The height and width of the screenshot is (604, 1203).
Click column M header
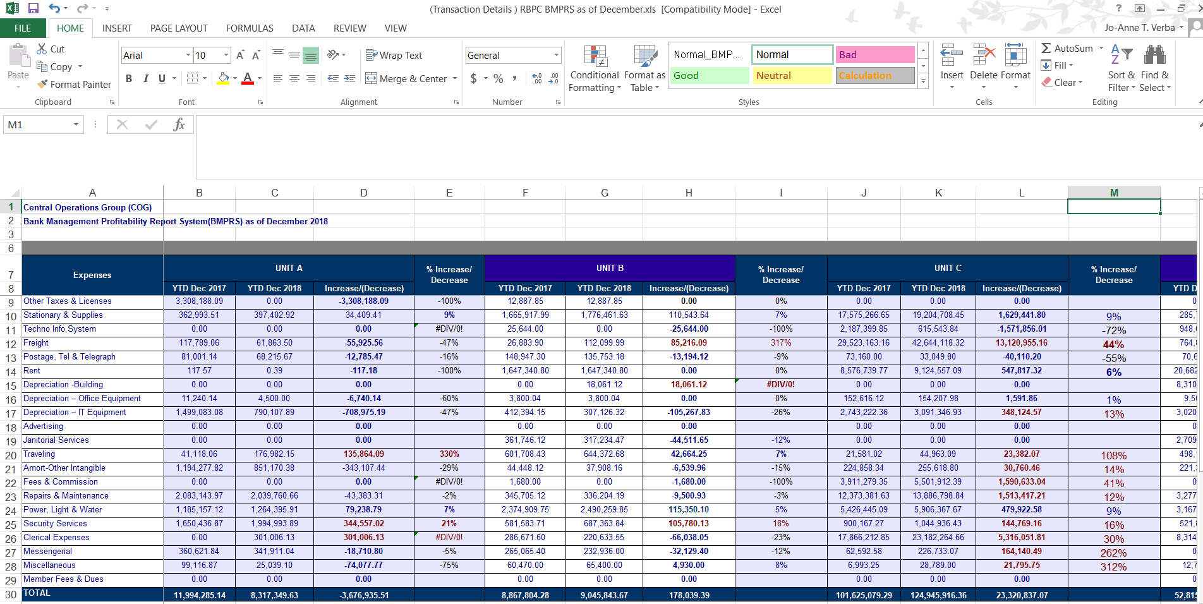[1114, 193]
